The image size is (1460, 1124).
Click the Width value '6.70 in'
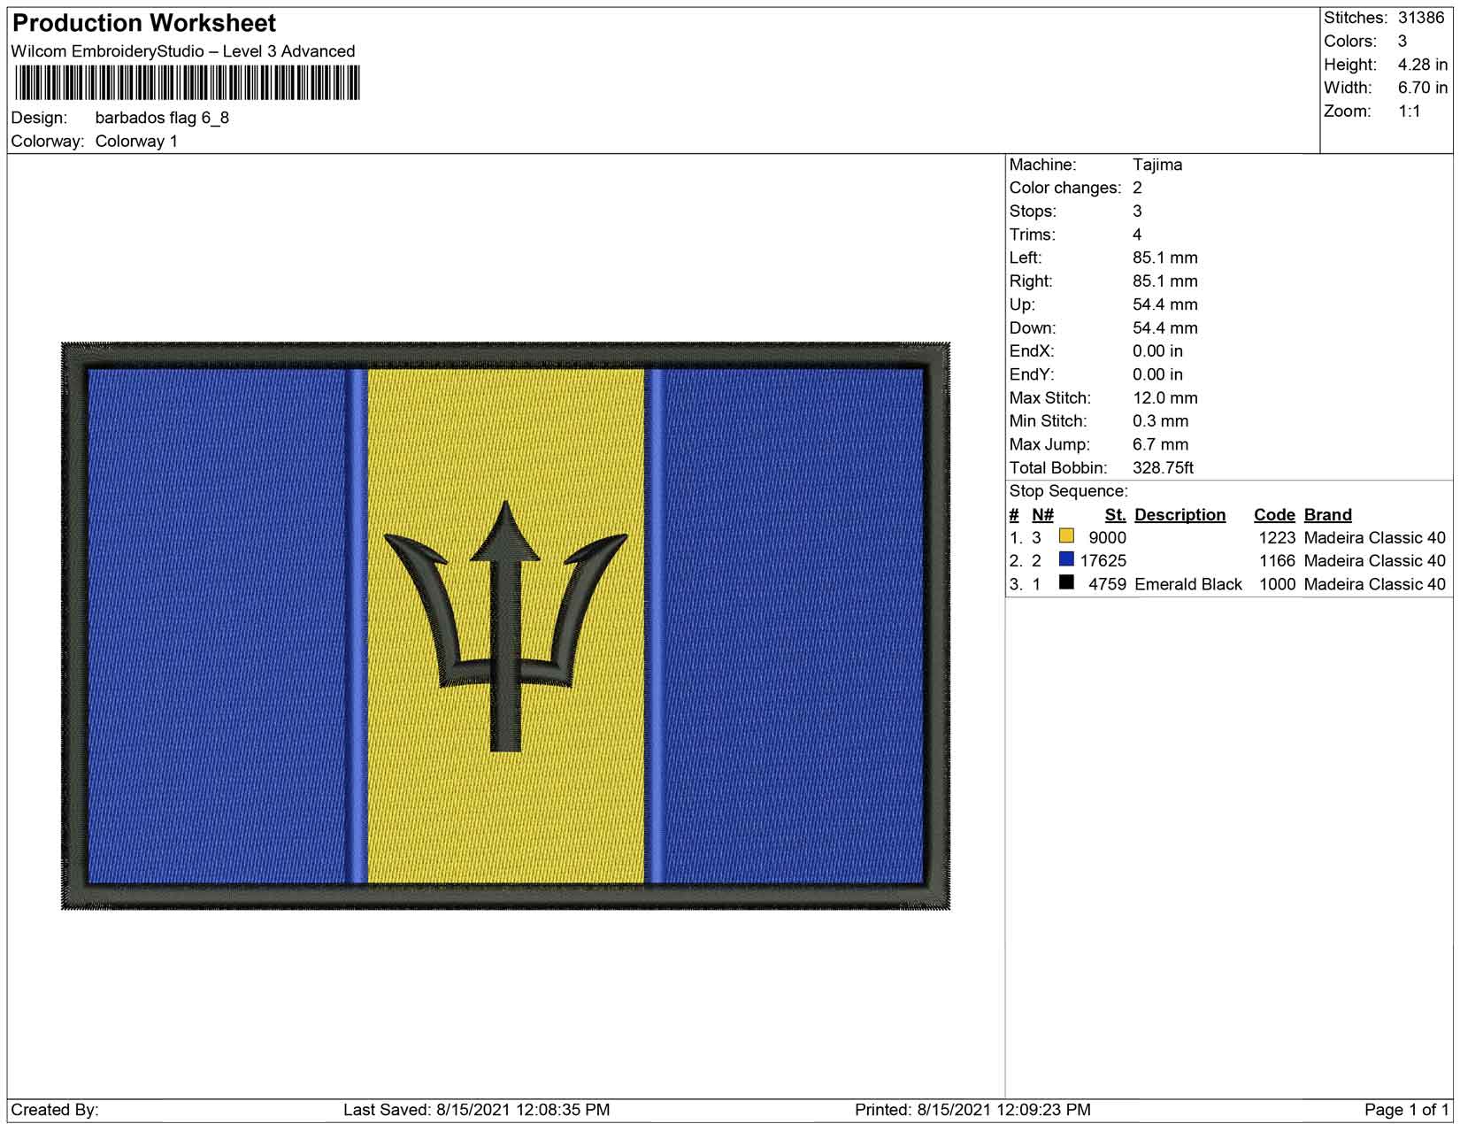[1423, 88]
